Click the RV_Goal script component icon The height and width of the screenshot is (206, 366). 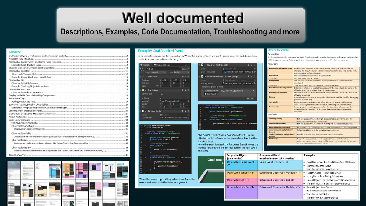[143, 111]
